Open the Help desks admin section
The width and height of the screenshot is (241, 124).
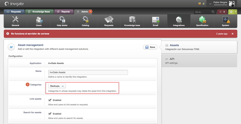pyautogui.click(x=62, y=21)
